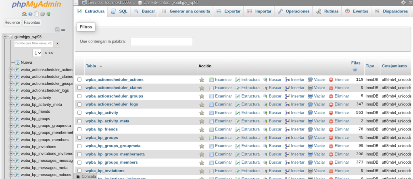The image size is (413, 179).
Task: Open the phpMyAdmin home icon
Action: 24,14
